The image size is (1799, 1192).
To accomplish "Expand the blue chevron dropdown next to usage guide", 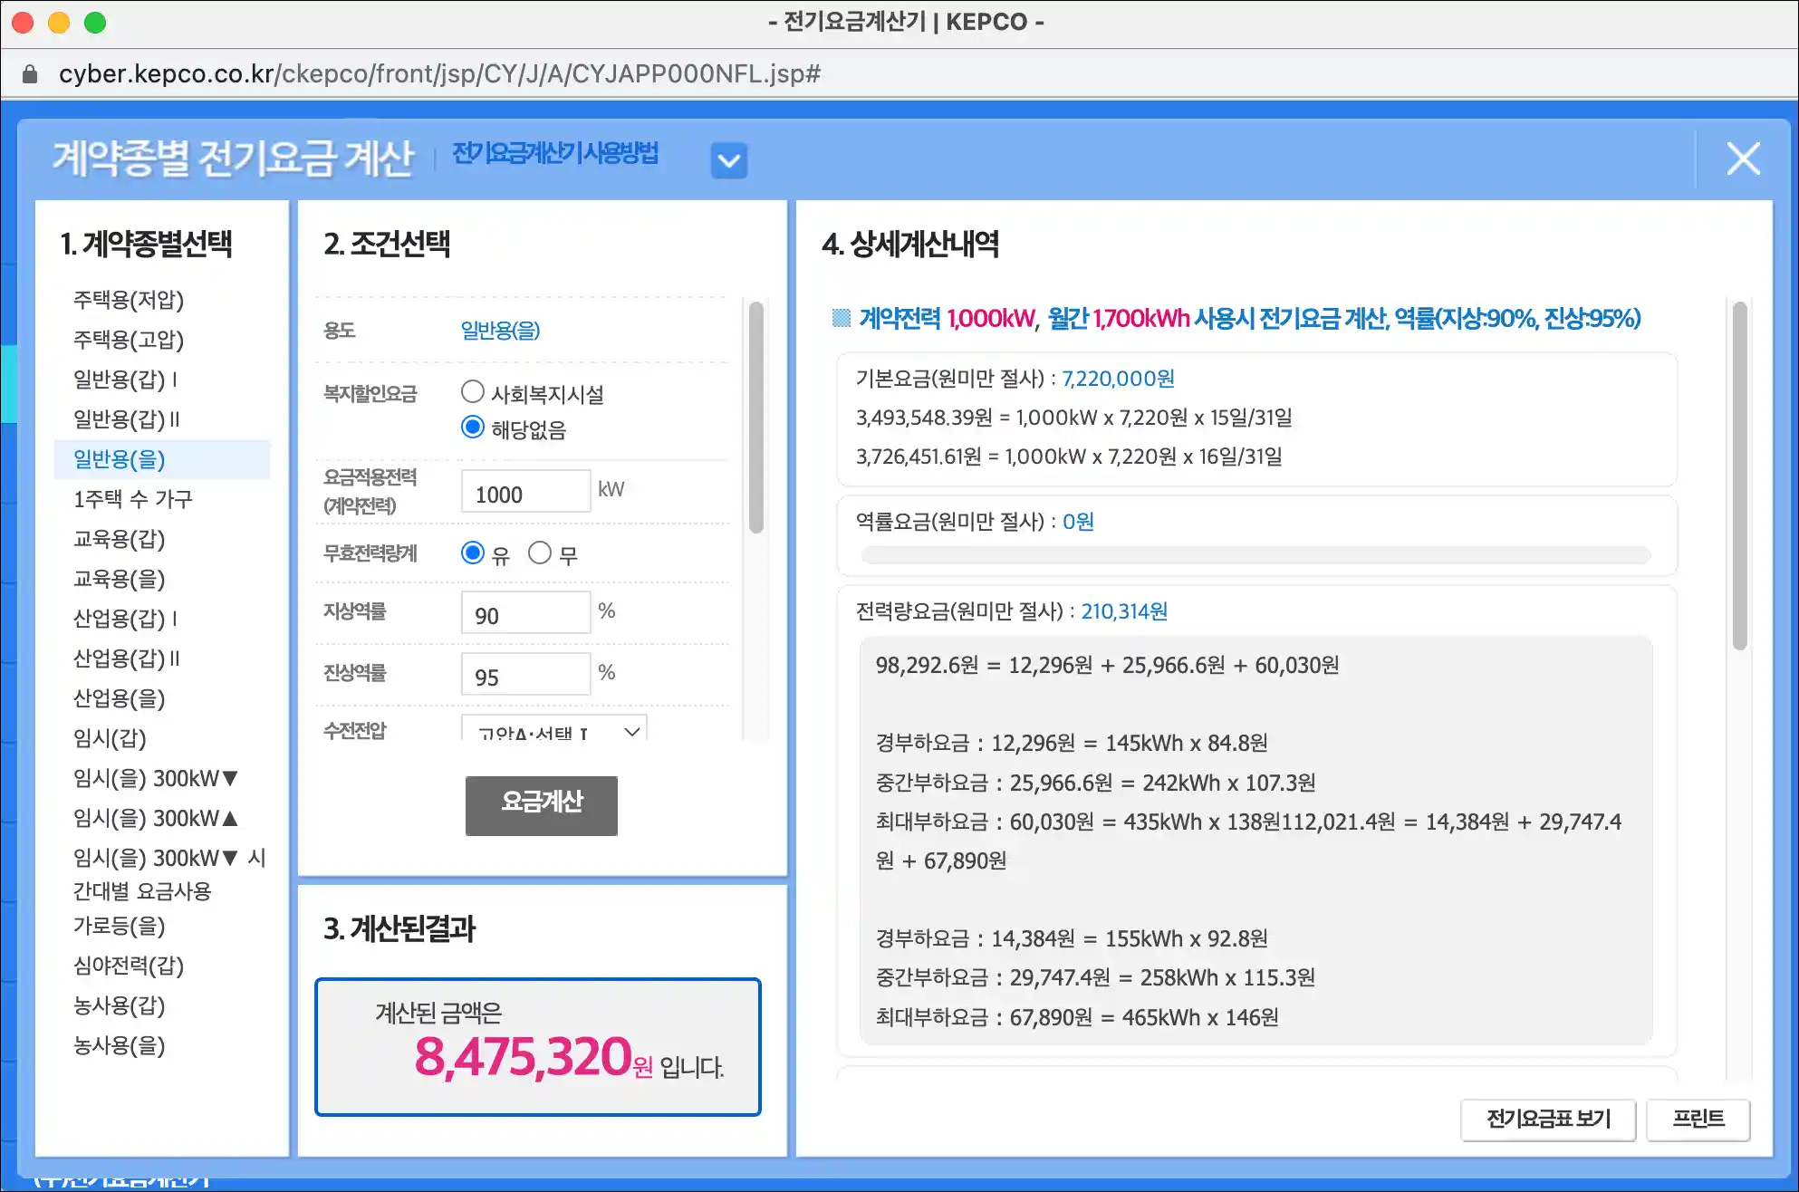I will pyautogui.click(x=729, y=161).
